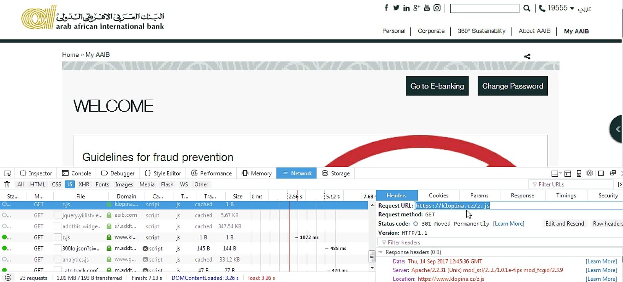The width and height of the screenshot is (623, 282).
Task: Click JS badge on 300lo.json row
Action: coord(145,249)
